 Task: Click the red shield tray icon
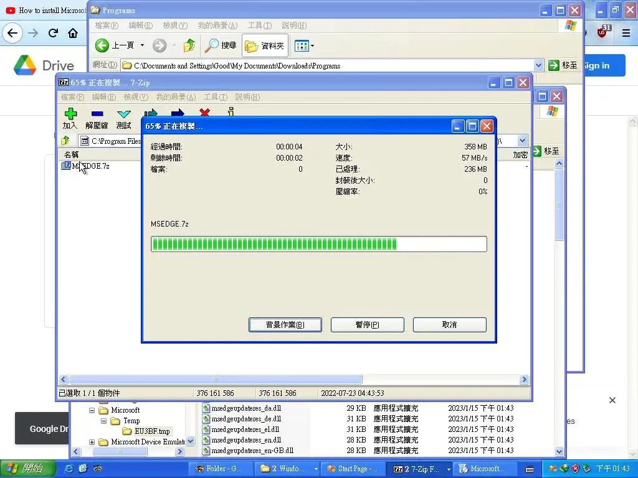pos(575,469)
